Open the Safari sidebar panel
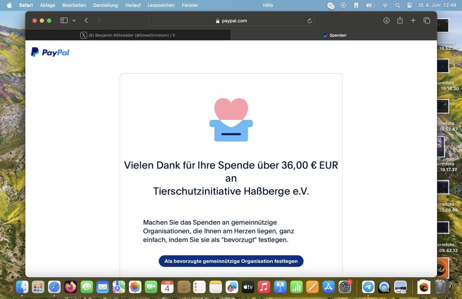 click(x=64, y=20)
